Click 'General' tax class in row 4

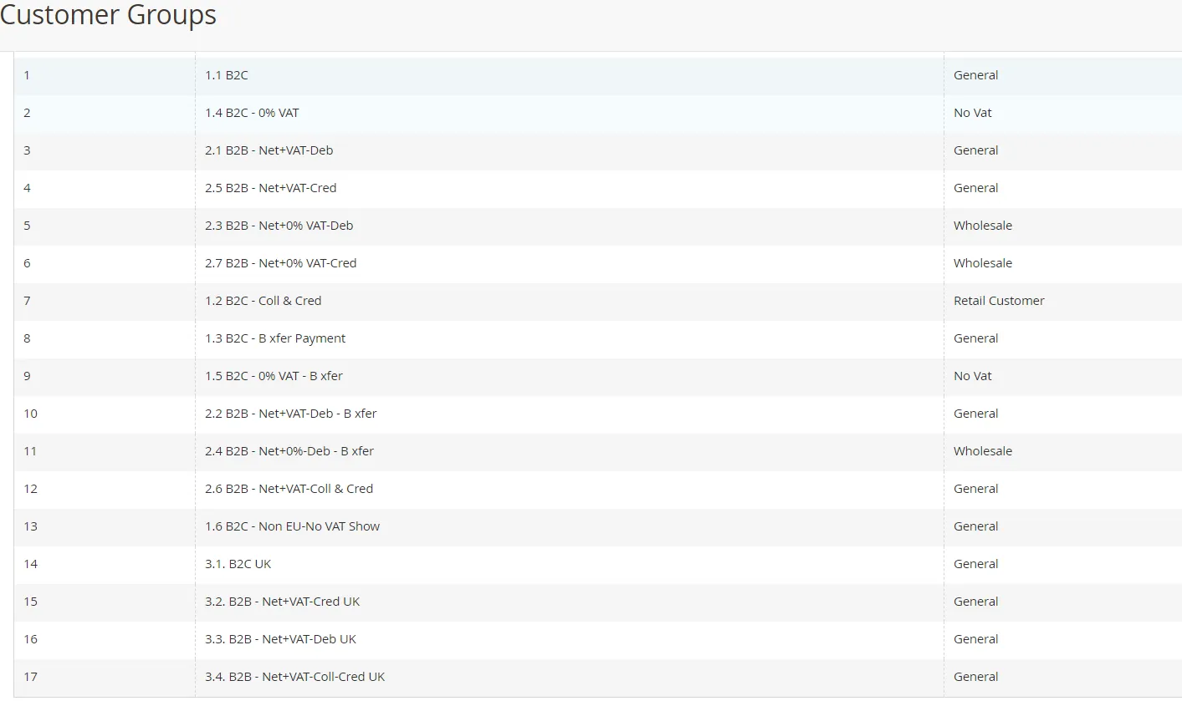pos(975,188)
